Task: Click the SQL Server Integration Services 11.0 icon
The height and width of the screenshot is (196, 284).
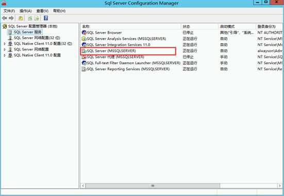Action: coord(84,45)
